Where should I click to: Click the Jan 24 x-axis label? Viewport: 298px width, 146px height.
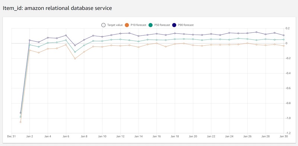[229, 136]
